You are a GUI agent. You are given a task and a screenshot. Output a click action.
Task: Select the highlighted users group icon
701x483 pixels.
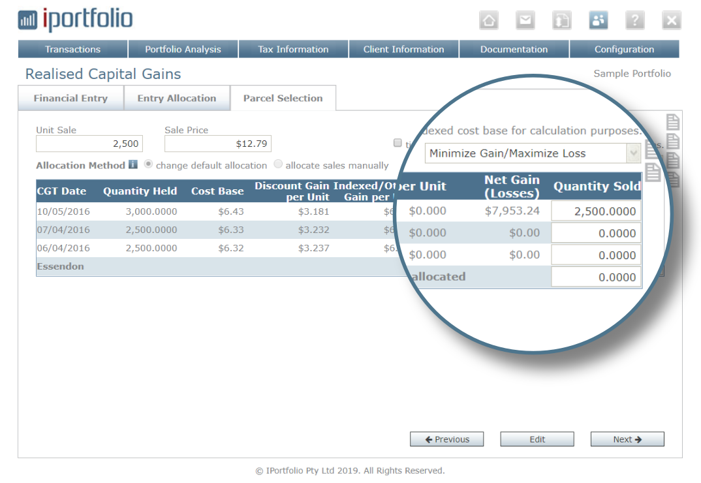598,21
